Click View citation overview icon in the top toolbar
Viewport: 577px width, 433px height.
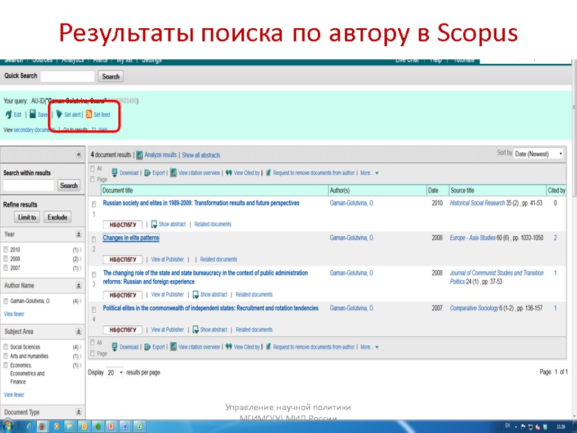pyautogui.click(x=174, y=173)
